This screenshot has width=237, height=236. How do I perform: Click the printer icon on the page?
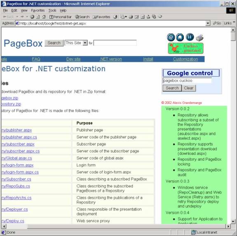tap(199, 37)
